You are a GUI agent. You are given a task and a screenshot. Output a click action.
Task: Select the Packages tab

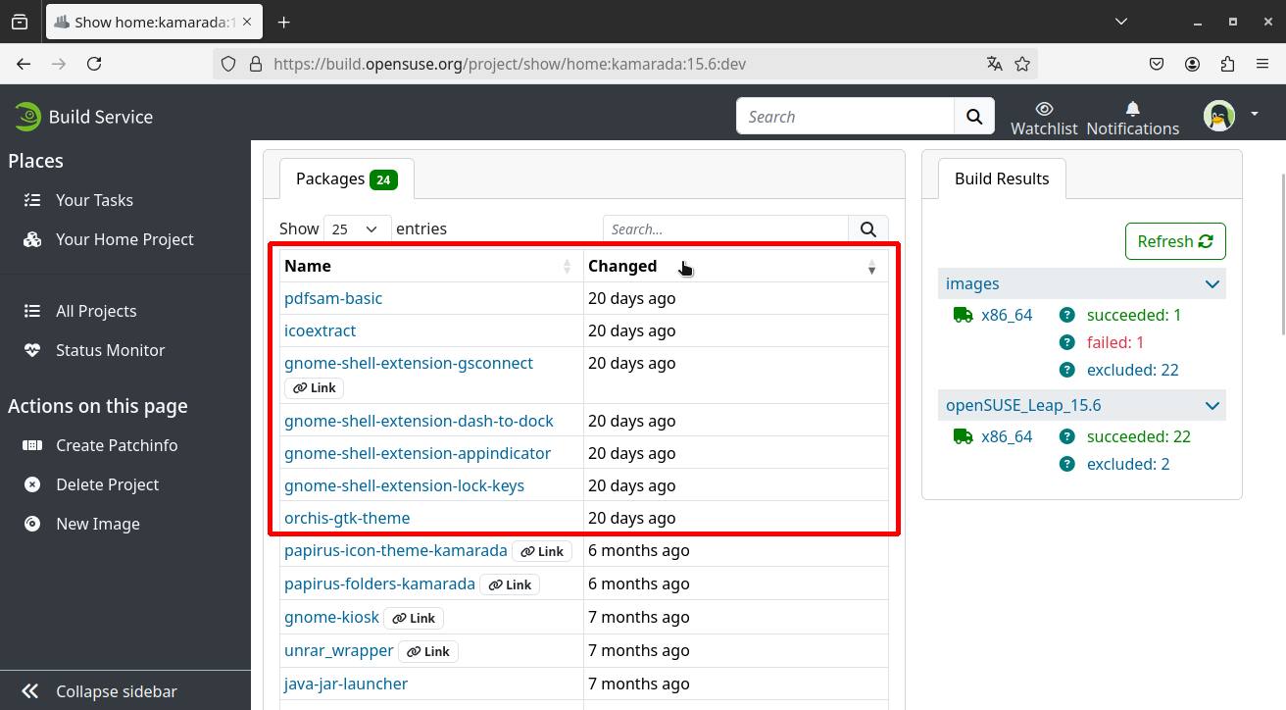(x=346, y=178)
